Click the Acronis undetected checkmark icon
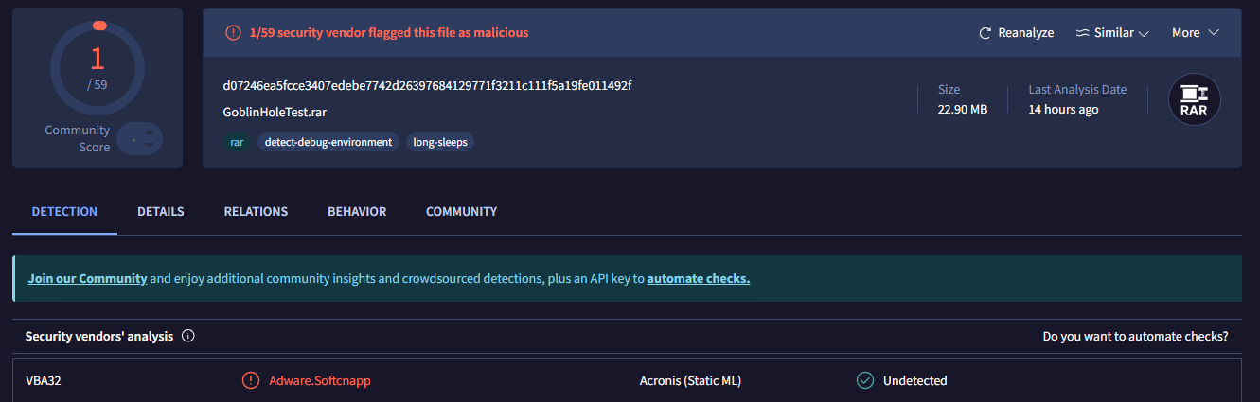The width and height of the screenshot is (1260, 402). click(864, 380)
